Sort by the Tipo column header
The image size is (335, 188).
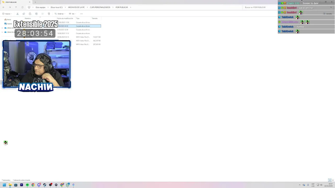coord(78,18)
